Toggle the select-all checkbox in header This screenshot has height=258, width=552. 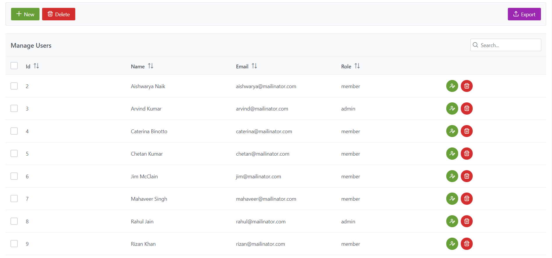(14, 66)
